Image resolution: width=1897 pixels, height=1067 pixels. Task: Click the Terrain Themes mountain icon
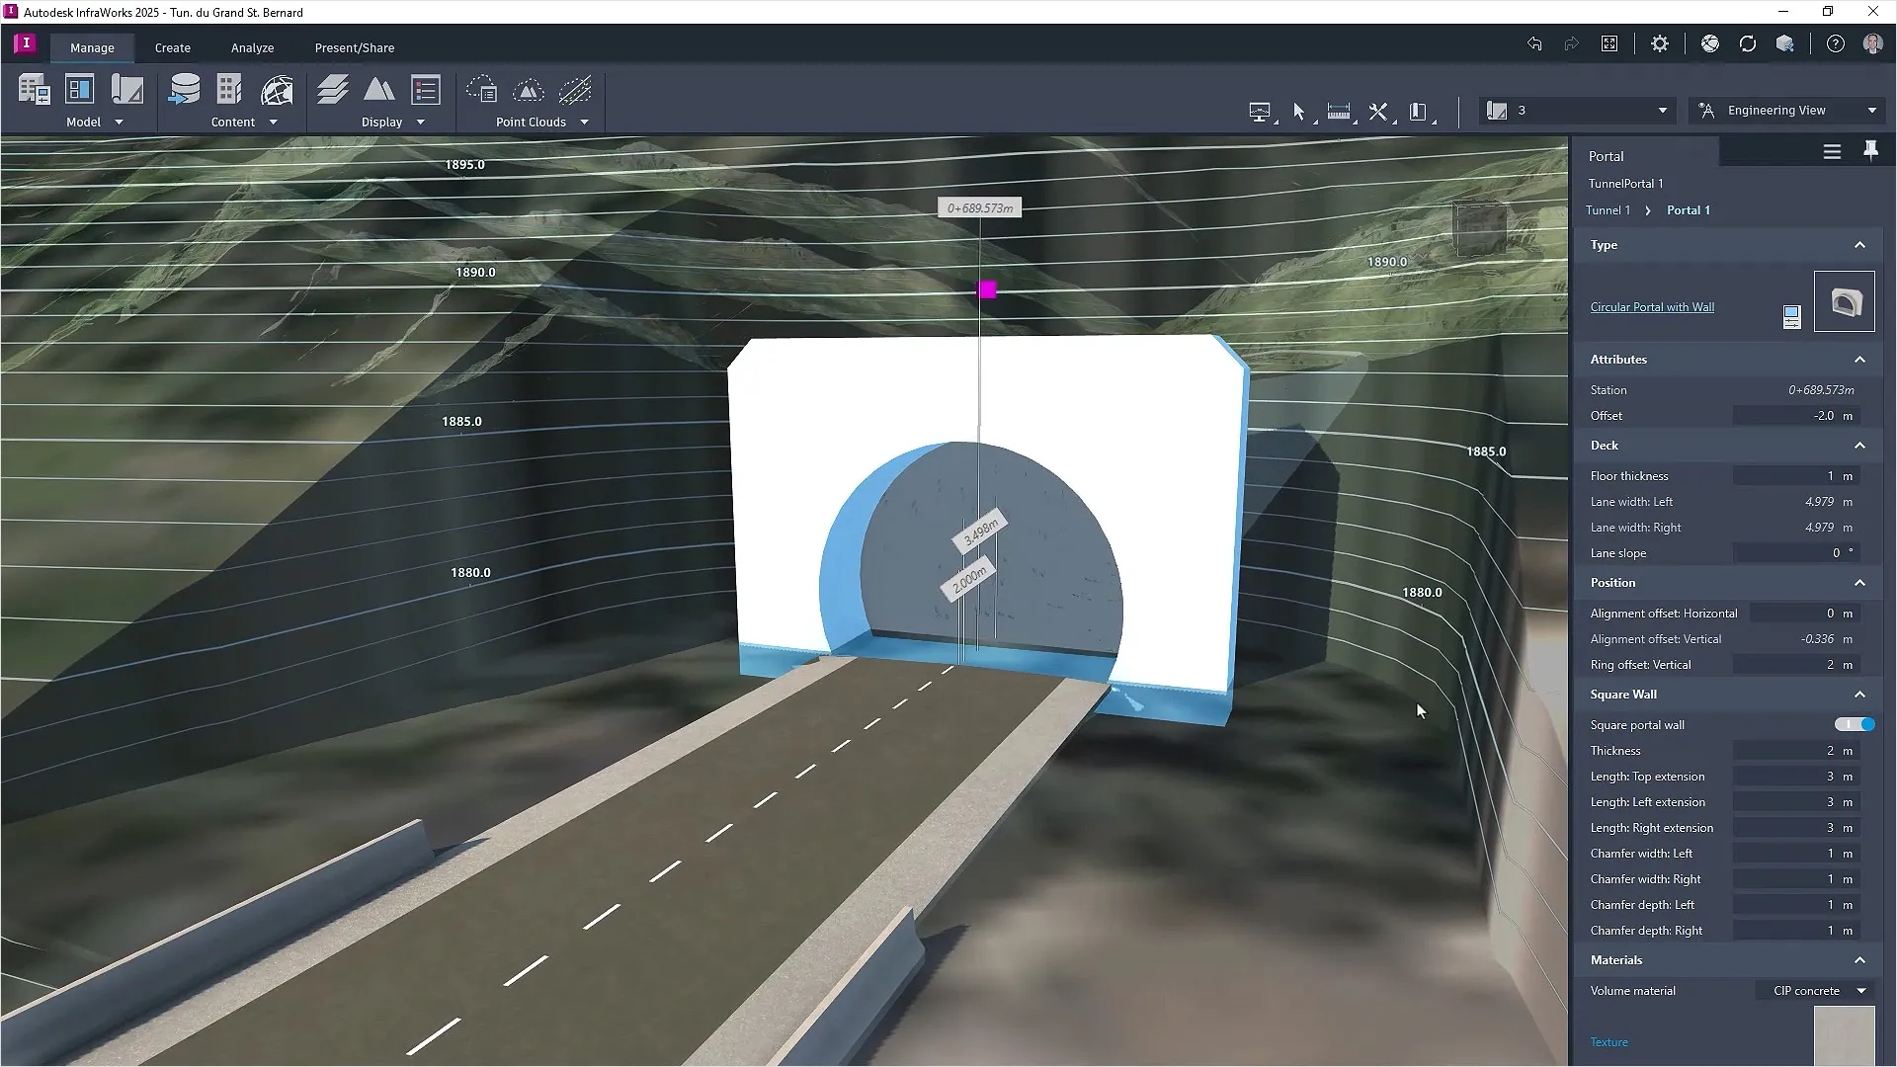(x=378, y=90)
